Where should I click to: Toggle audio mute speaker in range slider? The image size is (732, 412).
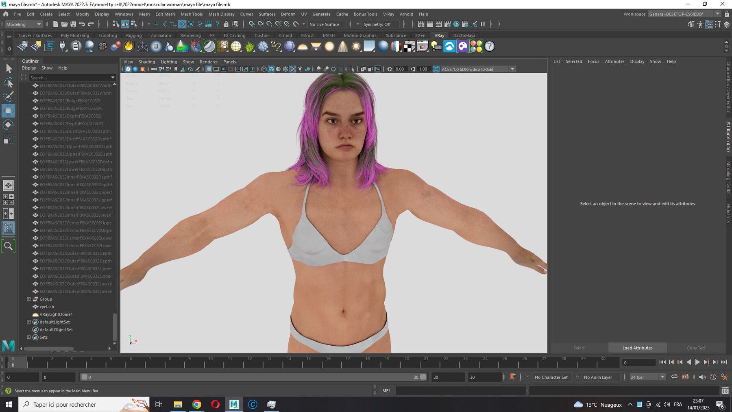coord(702,377)
